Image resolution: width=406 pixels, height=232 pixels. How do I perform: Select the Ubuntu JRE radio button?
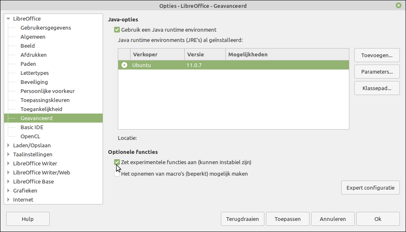point(124,65)
